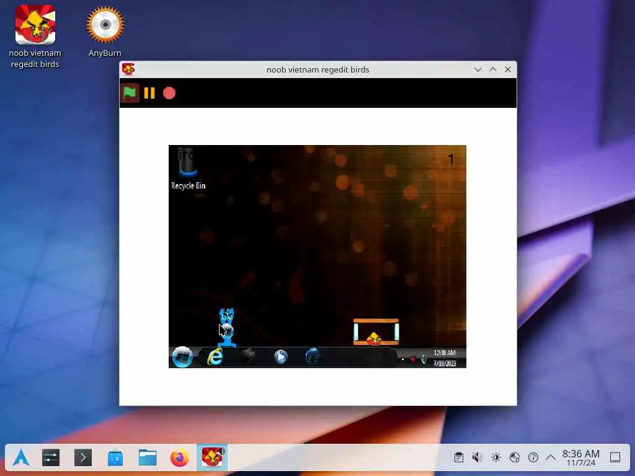Stop the game with the red stop button
635x476 pixels.
[x=169, y=93]
